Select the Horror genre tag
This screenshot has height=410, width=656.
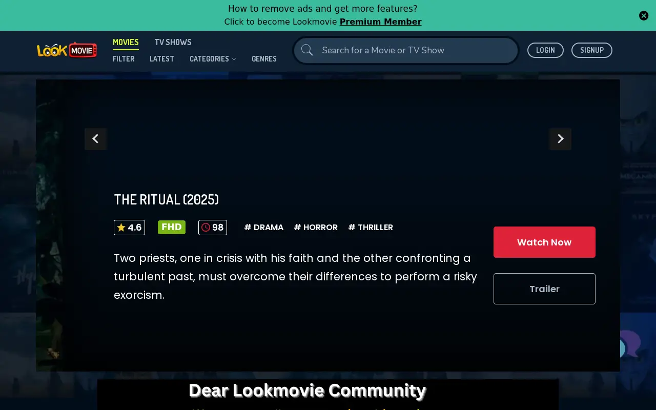(x=316, y=228)
